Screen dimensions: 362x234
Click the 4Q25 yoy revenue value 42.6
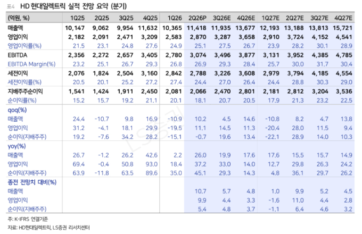click(x=152, y=155)
